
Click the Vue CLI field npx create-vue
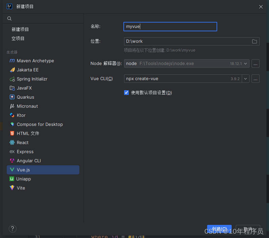(183, 79)
